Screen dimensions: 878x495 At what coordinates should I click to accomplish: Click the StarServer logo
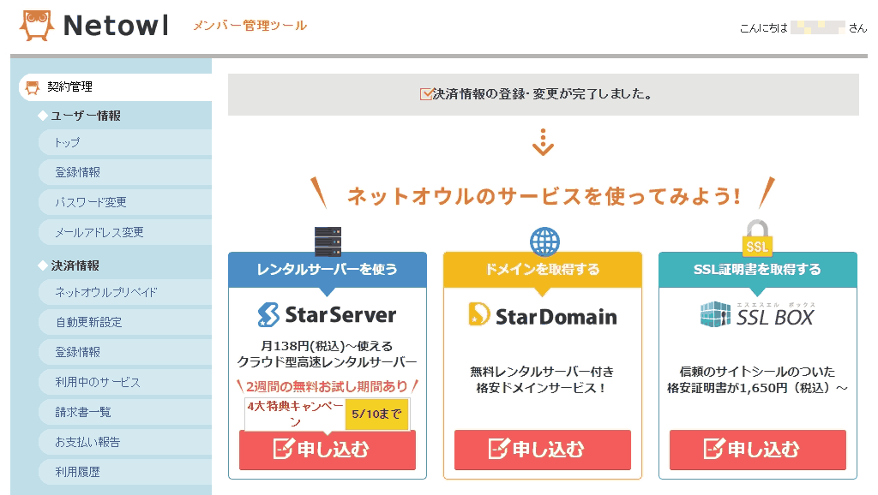click(327, 315)
